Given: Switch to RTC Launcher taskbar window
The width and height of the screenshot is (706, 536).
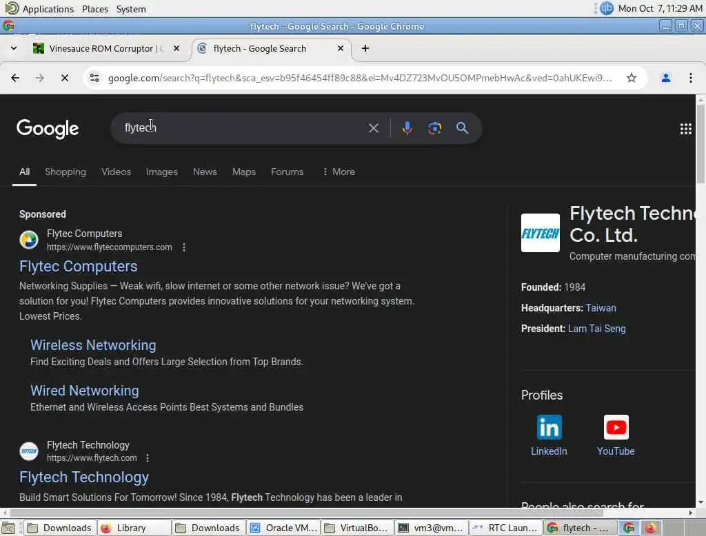Looking at the screenshot, I should point(505,528).
